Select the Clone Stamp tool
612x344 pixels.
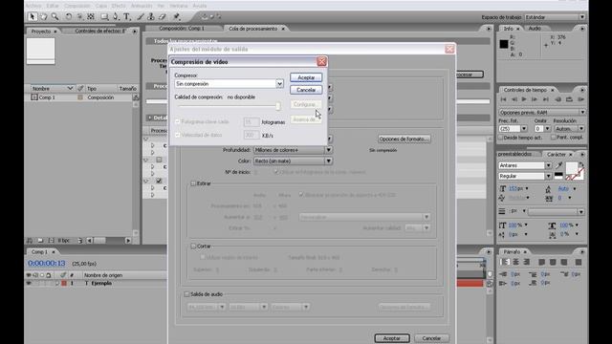tap(151, 16)
